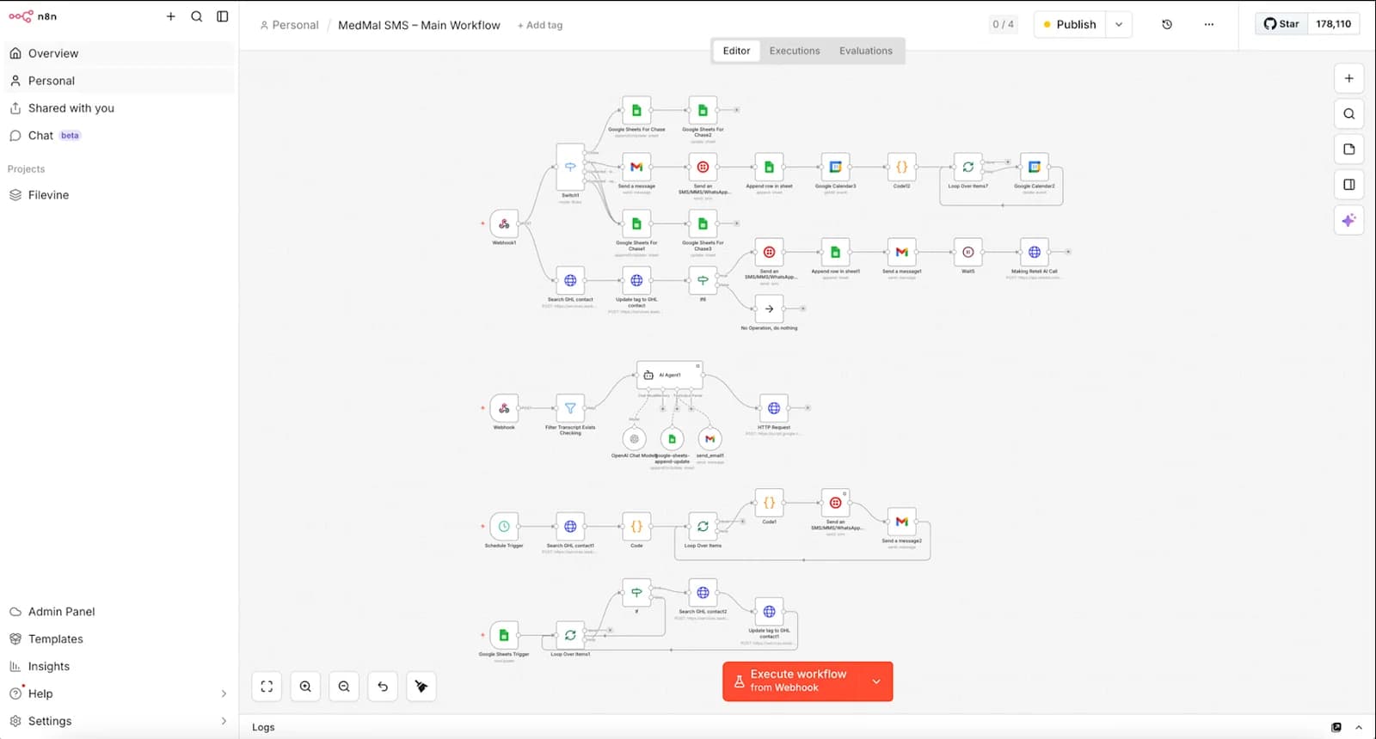Viewport: 1376px width, 739px height.
Task: Open the Send a message2 Gmail node
Action: [901, 522]
